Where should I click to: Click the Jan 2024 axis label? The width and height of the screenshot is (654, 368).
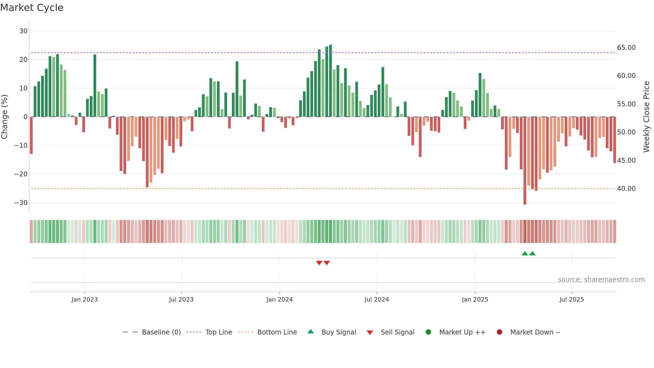(280, 300)
